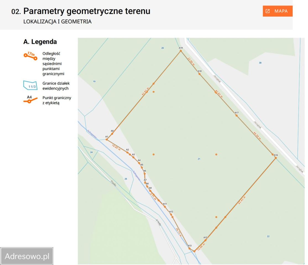Click the 44.50 m distance label
The width and height of the screenshot is (308, 265).
coord(257,136)
